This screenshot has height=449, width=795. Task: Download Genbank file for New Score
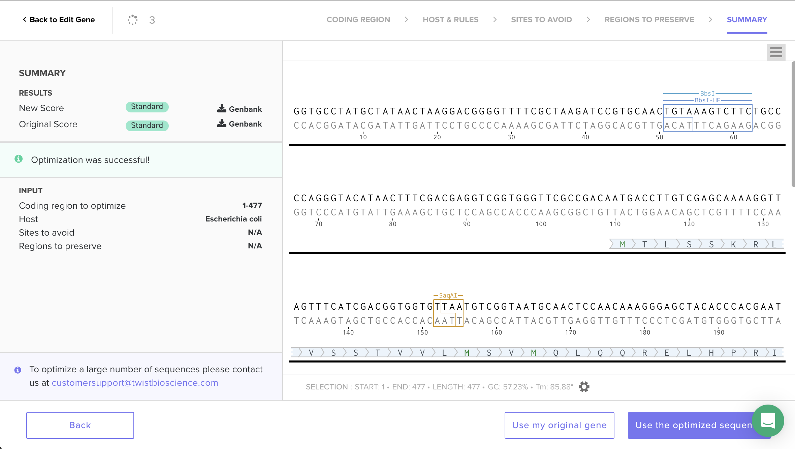[x=240, y=109]
